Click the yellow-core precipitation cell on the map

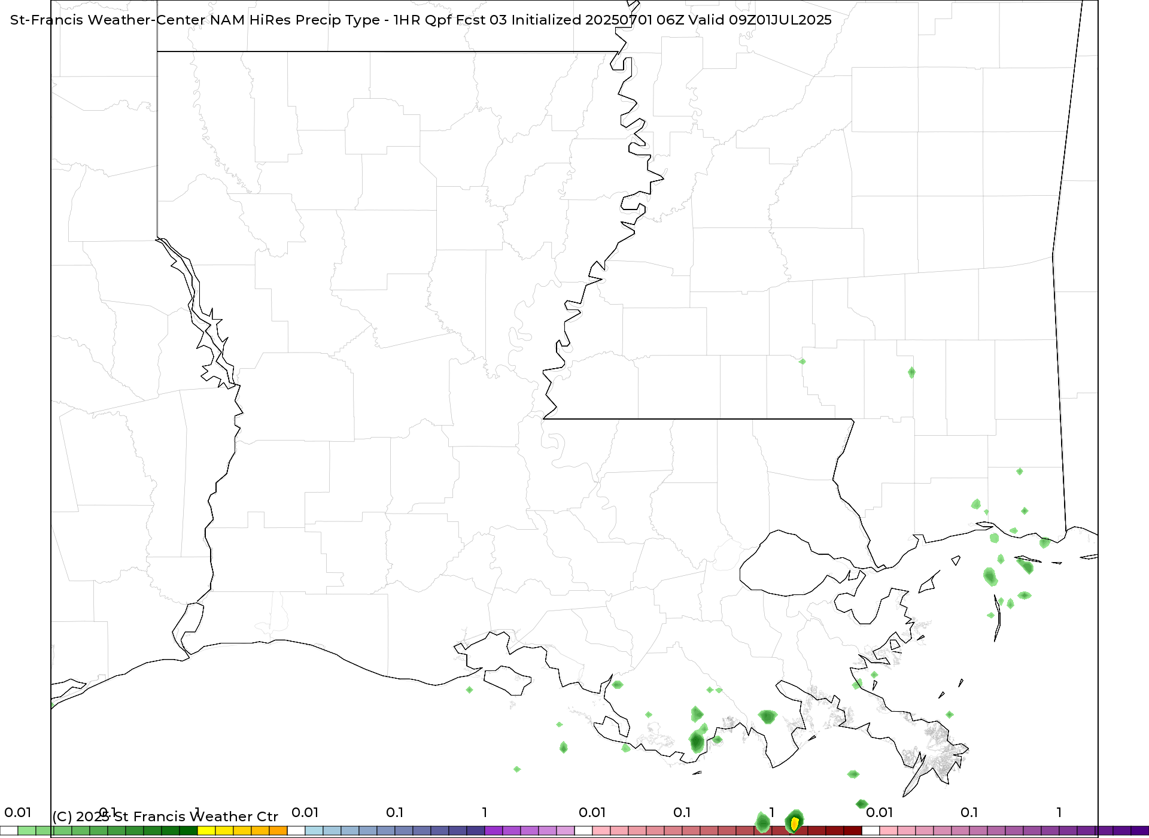click(x=794, y=823)
